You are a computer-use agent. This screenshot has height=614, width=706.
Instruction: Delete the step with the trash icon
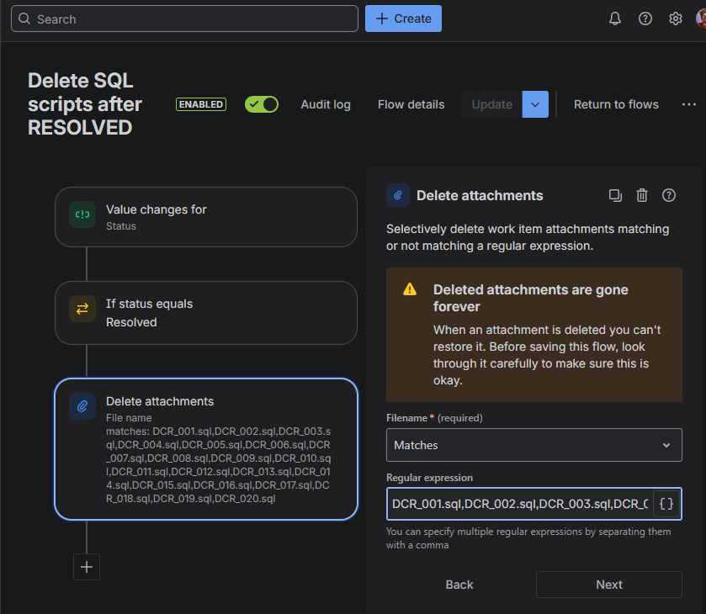tap(641, 195)
